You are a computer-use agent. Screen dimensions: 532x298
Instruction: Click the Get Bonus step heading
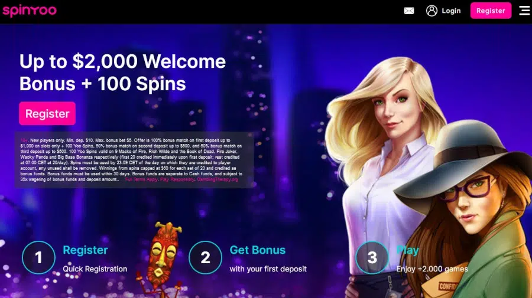pyautogui.click(x=258, y=250)
